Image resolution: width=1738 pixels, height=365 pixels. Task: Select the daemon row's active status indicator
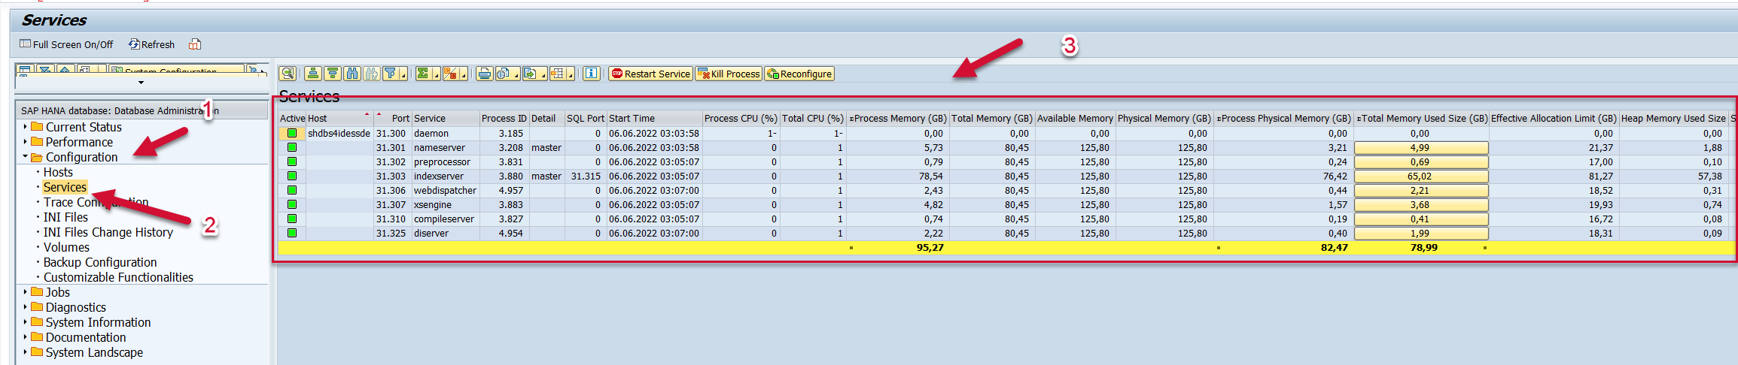coord(291,133)
